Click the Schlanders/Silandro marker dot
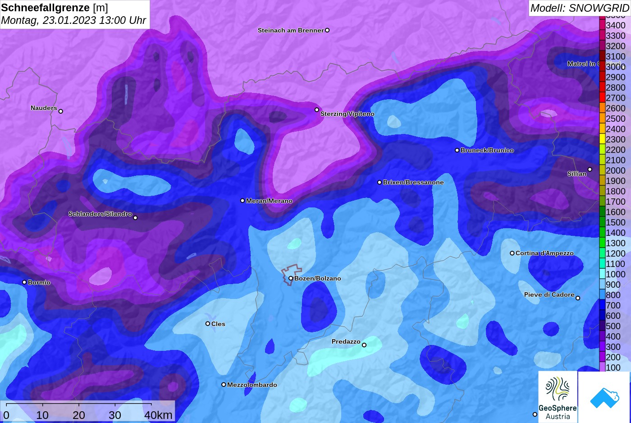Image resolution: width=631 pixels, height=423 pixels. 135,217
